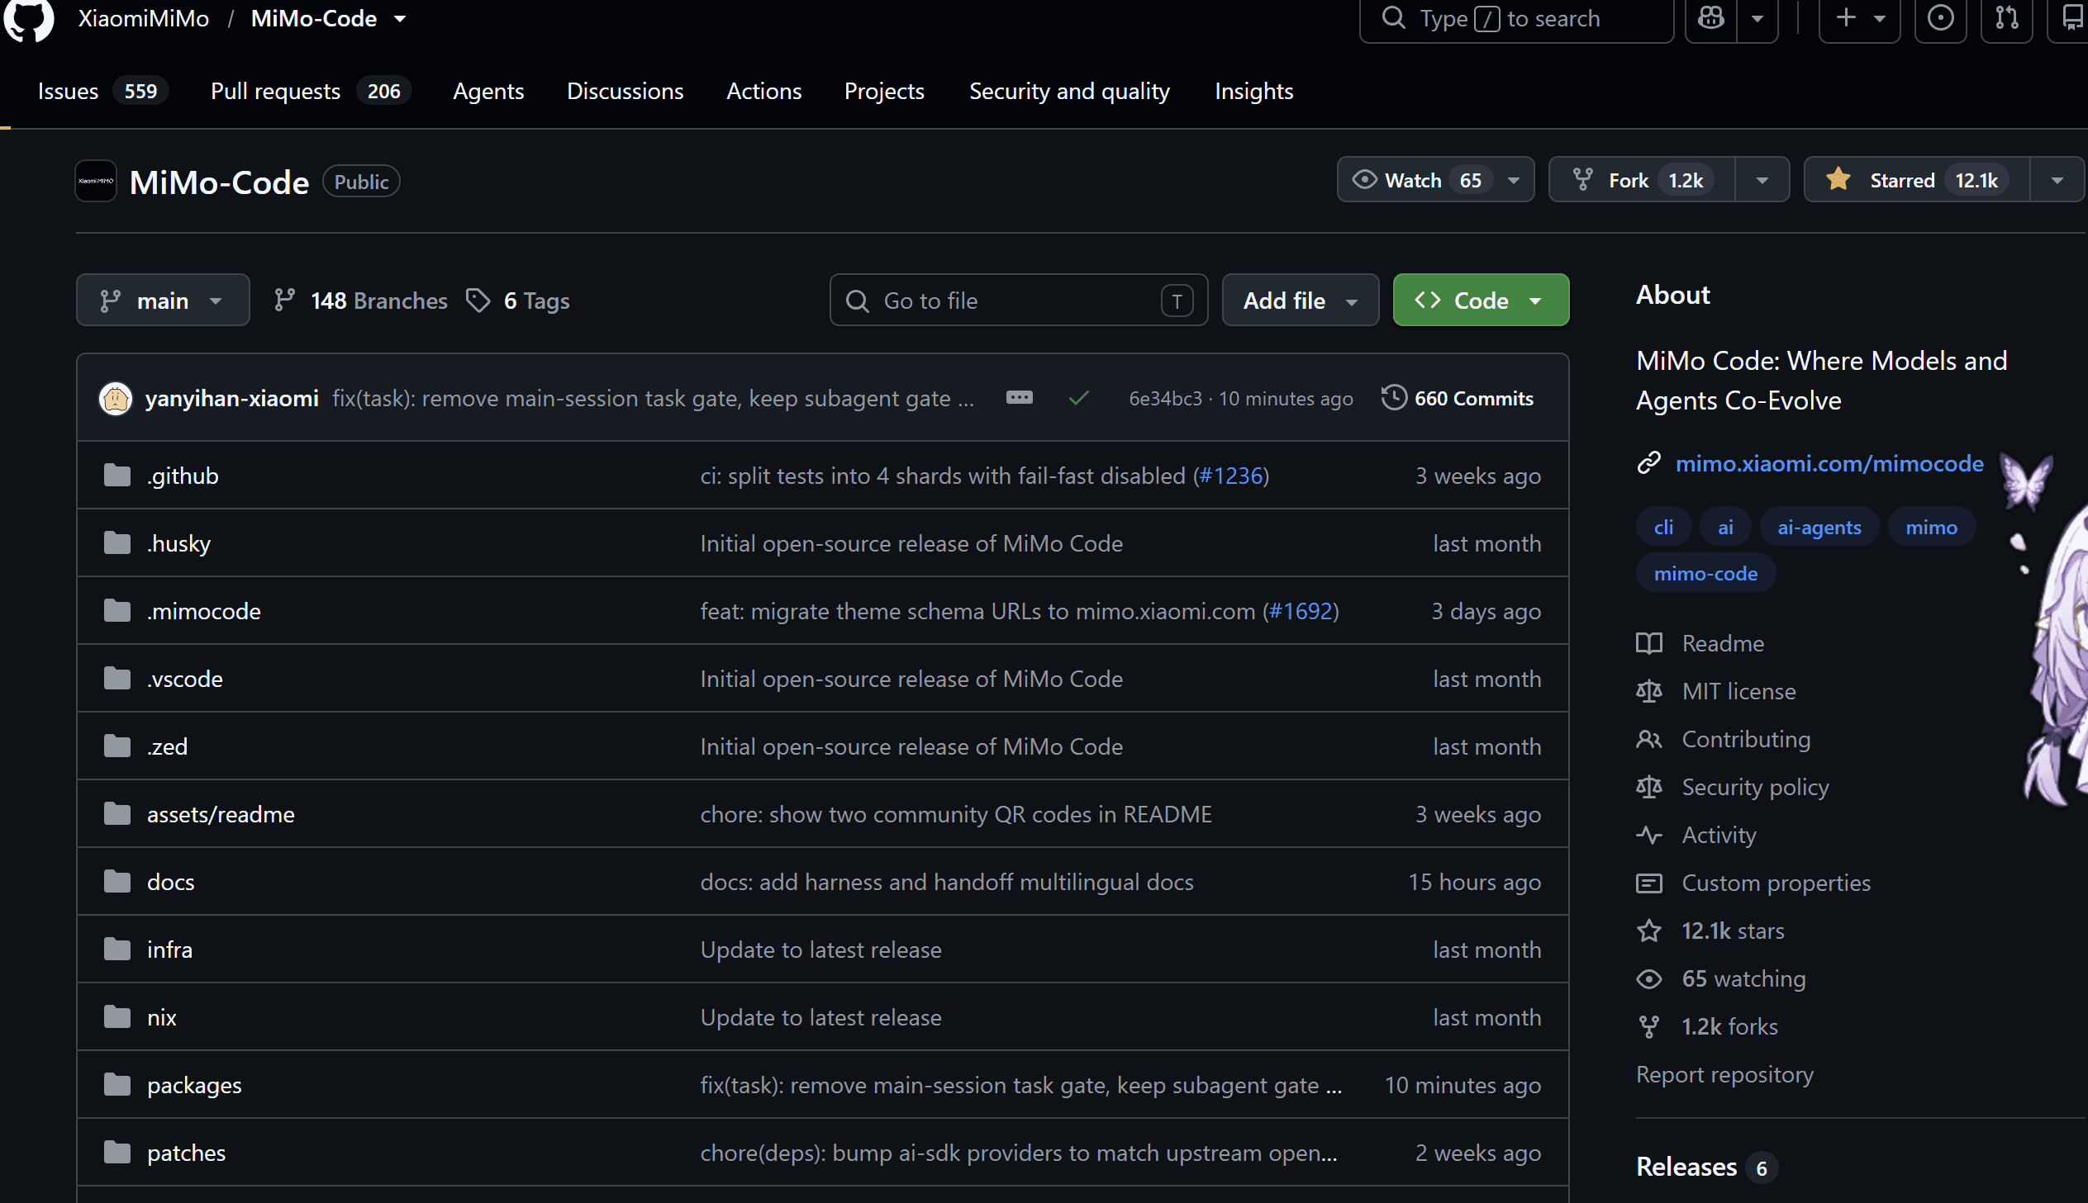Click the fork icon beside 1.2k forks
The width and height of the screenshot is (2088, 1203).
tap(1649, 1026)
